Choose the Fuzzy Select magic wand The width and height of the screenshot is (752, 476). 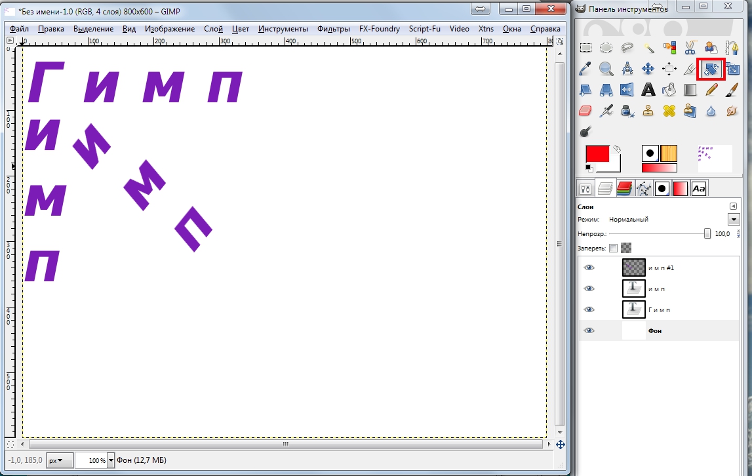pos(648,47)
